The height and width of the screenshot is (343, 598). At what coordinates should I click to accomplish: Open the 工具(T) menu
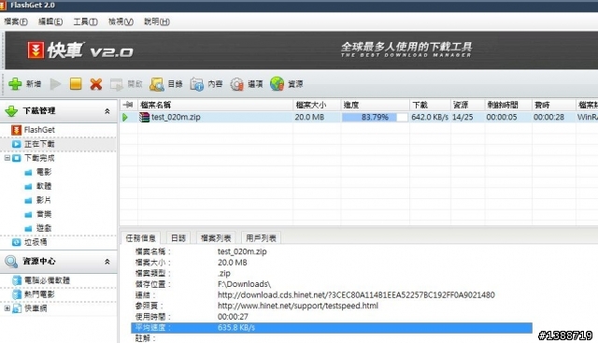[x=85, y=21]
